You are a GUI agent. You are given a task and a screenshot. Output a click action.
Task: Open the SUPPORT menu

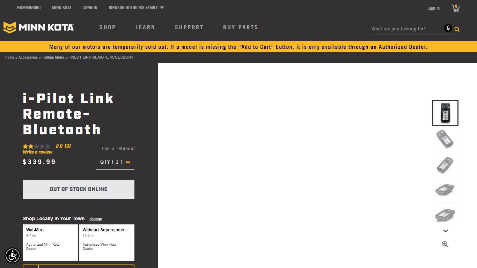189,27
